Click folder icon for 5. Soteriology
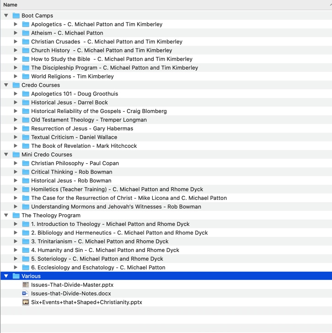Viewport: 332px width, 333px height. click(26, 259)
